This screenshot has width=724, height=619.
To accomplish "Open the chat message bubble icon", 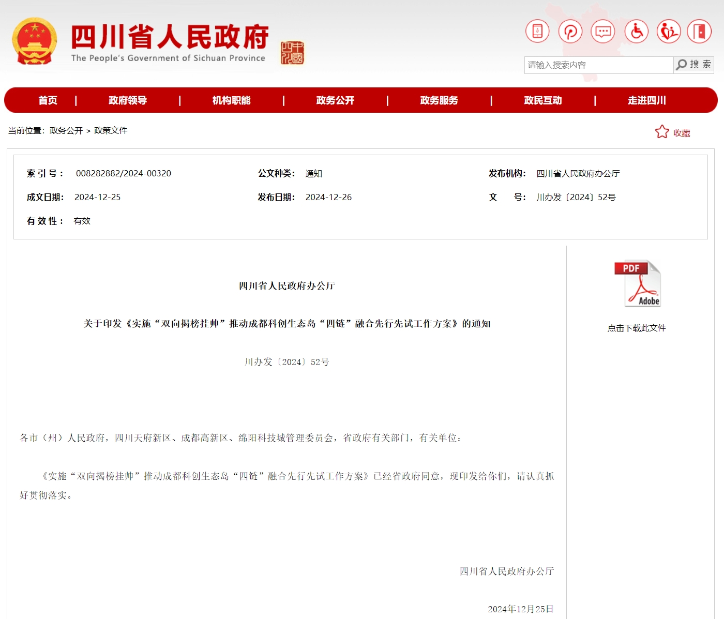I will coord(603,32).
